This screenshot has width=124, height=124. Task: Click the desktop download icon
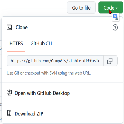point(9,93)
